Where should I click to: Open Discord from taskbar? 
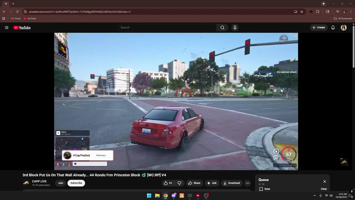174,196
